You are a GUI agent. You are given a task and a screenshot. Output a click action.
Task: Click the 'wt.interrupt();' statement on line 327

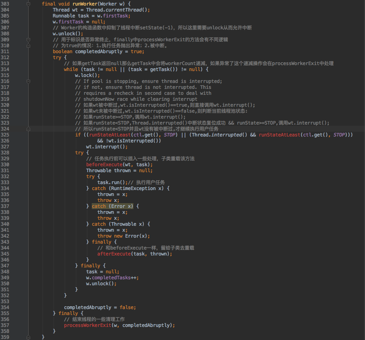[107, 147]
